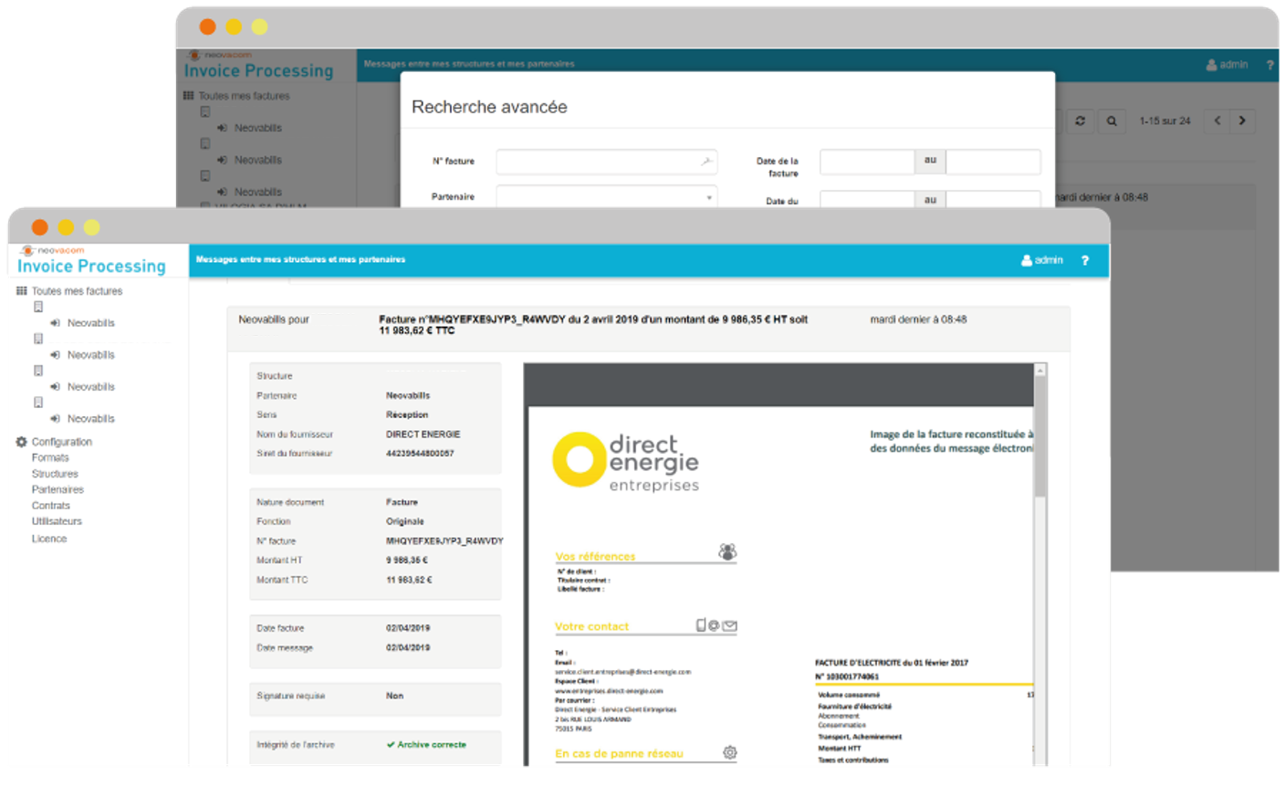This screenshot has height=786, width=1285.
Task: Click the pagination label '1-15 sur 24'
Action: pos(1165,121)
